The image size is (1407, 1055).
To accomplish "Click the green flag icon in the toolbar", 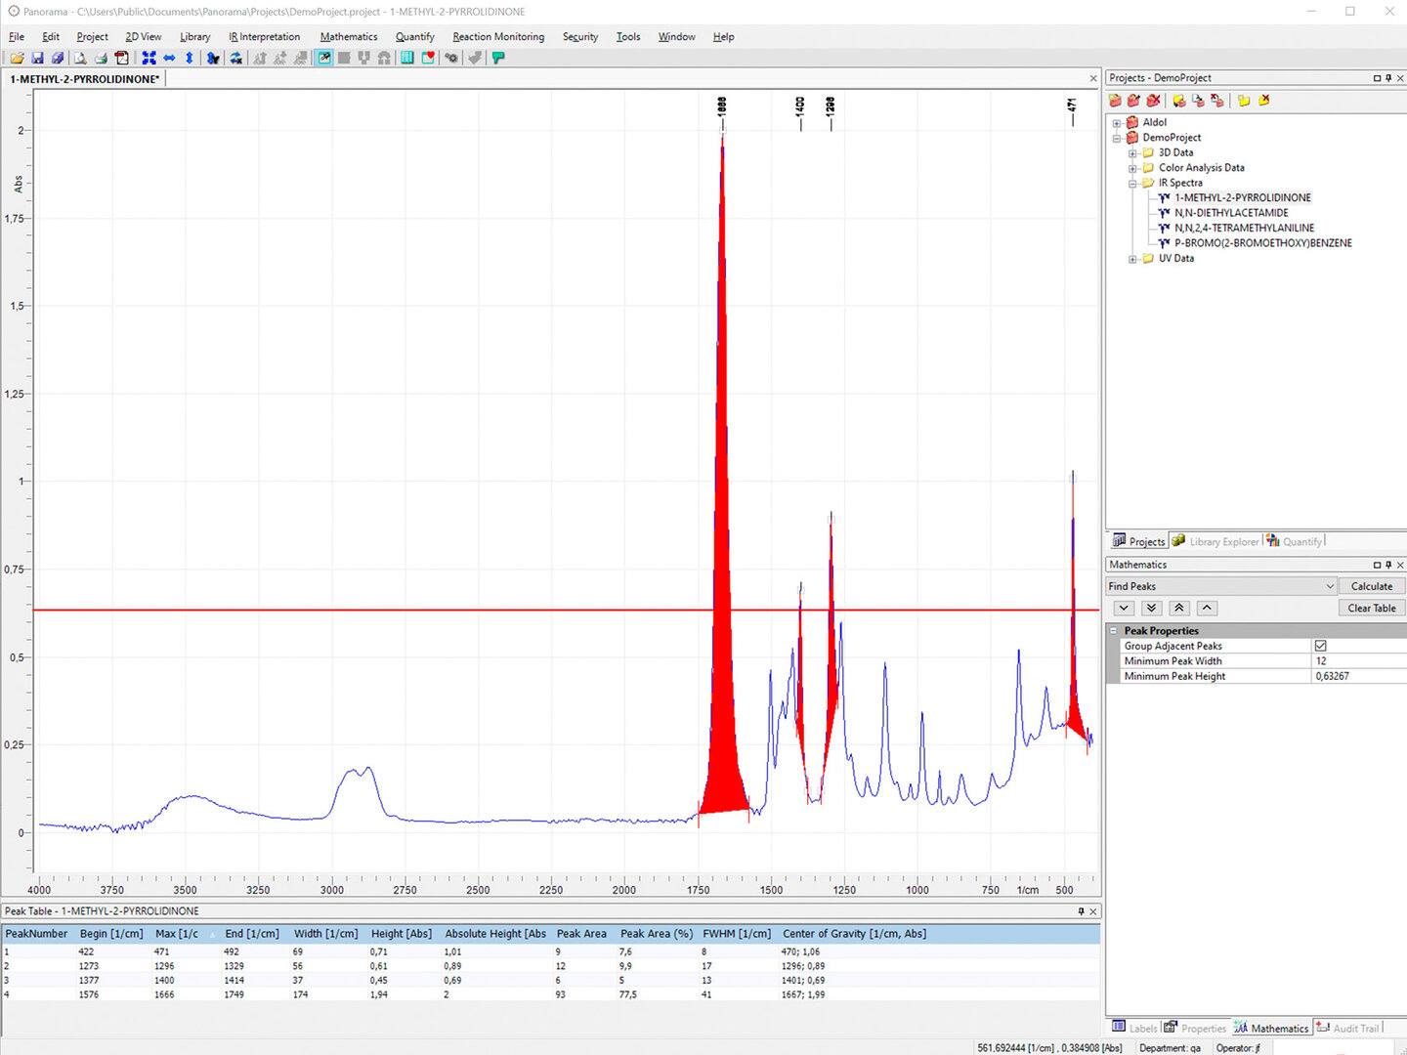I will coord(498,59).
